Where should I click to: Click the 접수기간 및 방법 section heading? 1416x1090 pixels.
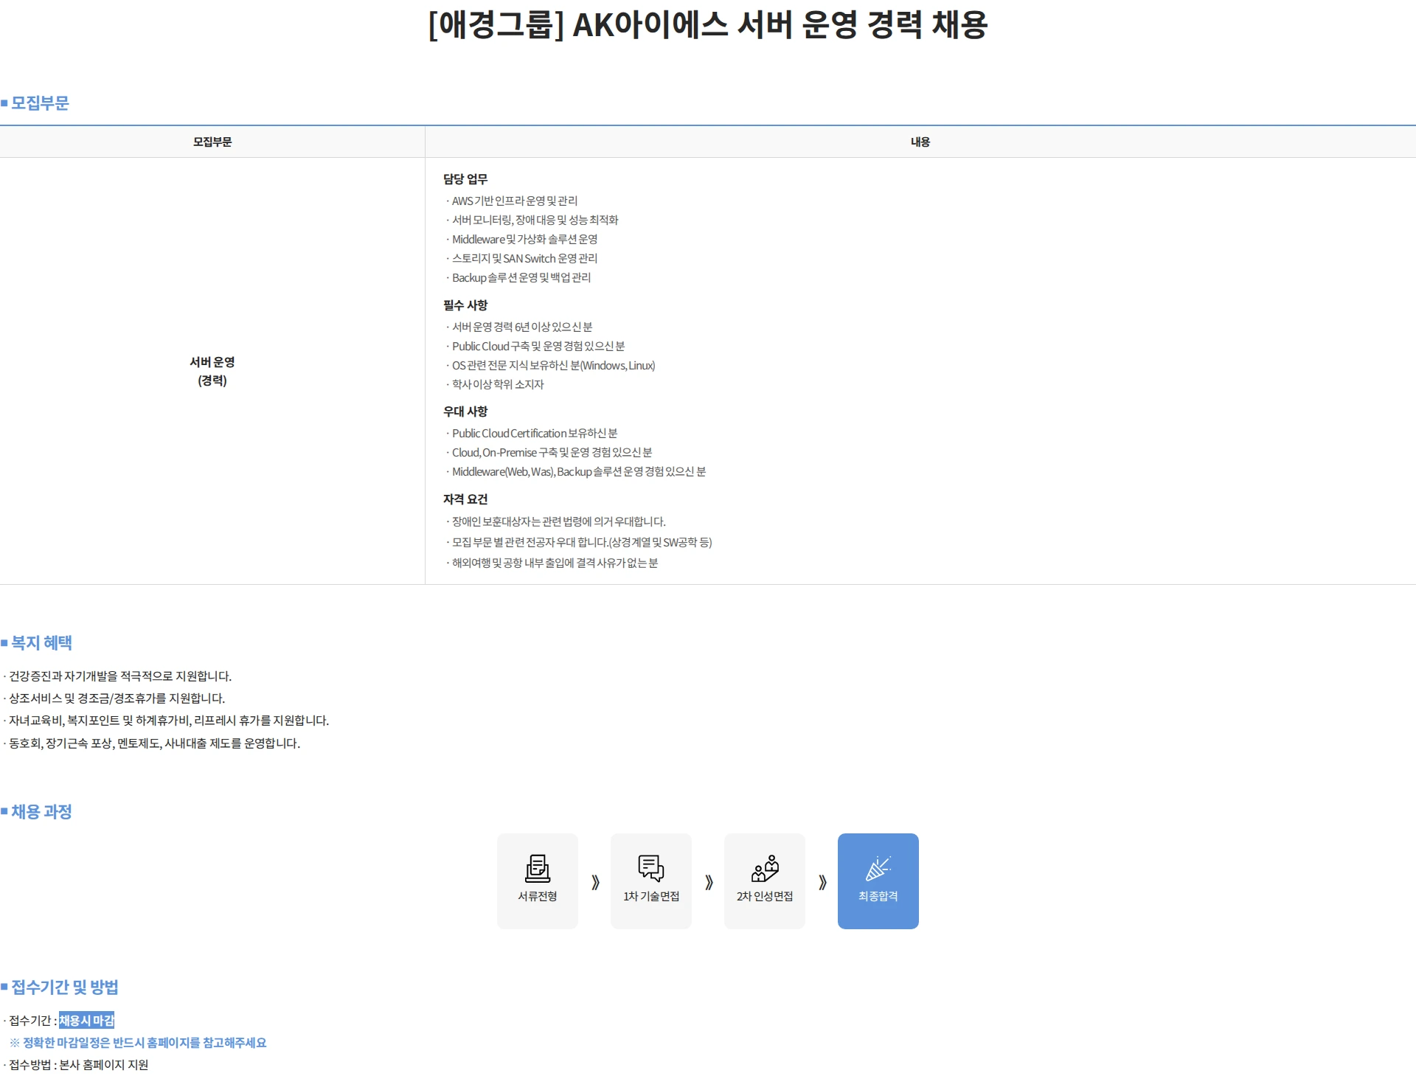(x=65, y=987)
